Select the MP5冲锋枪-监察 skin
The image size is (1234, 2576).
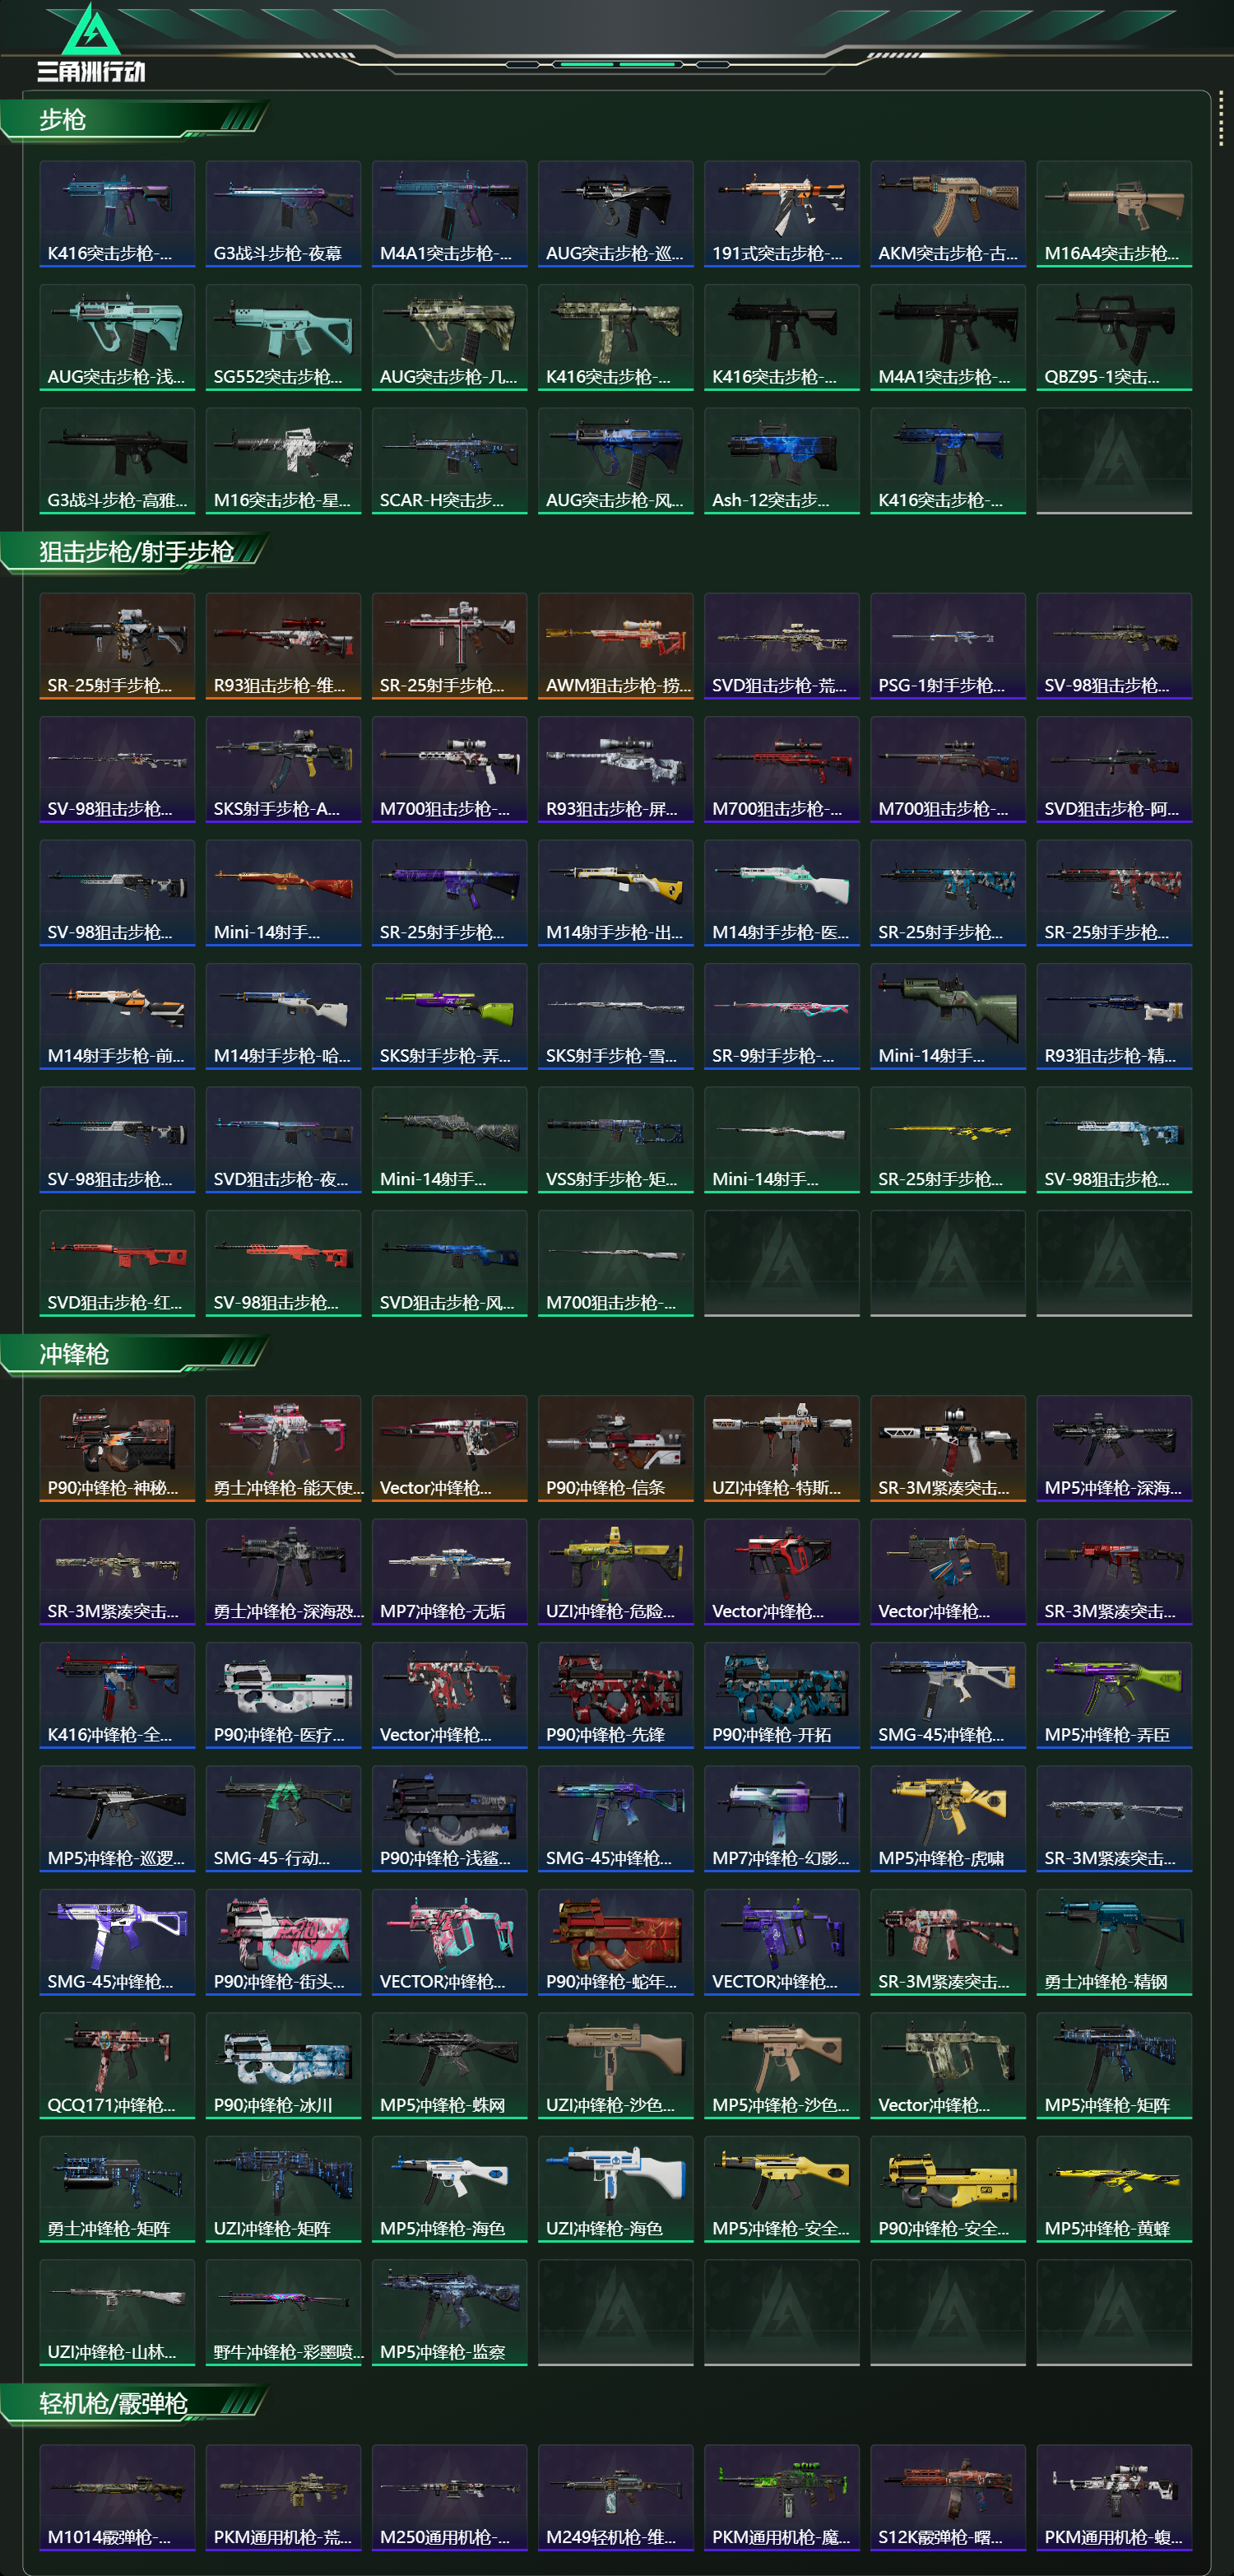coord(450,2312)
